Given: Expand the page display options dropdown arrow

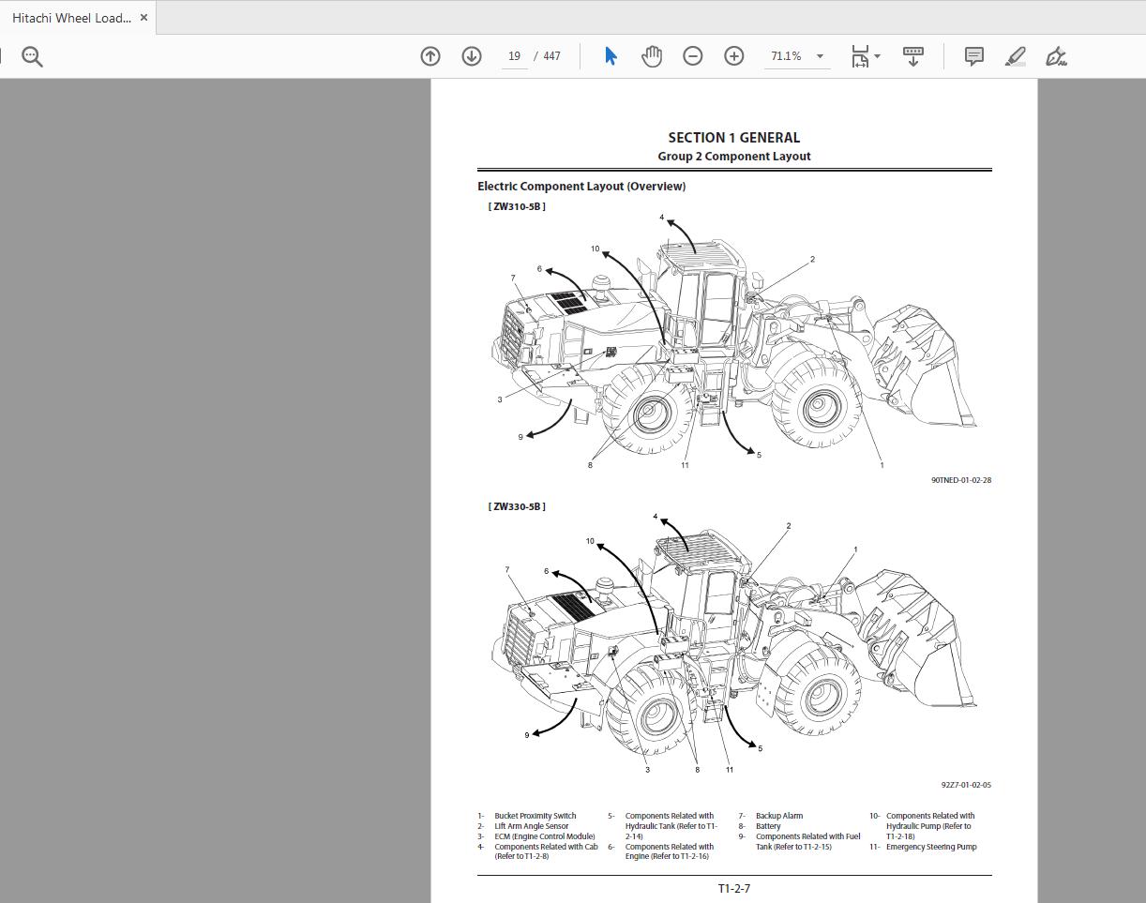Looking at the screenshot, I should (875, 55).
